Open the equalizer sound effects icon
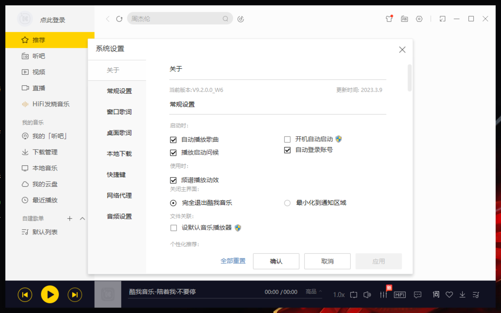501x313 pixels. (384, 295)
